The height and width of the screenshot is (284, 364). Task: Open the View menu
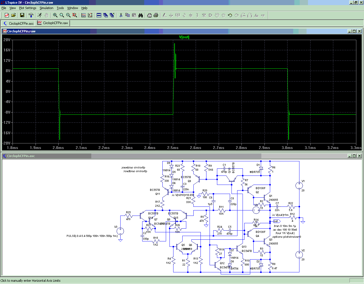click(13, 8)
